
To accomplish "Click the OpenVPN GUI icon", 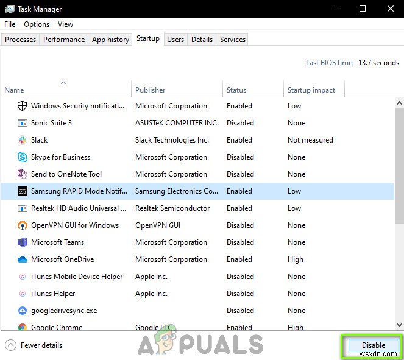I will click(x=22, y=225).
